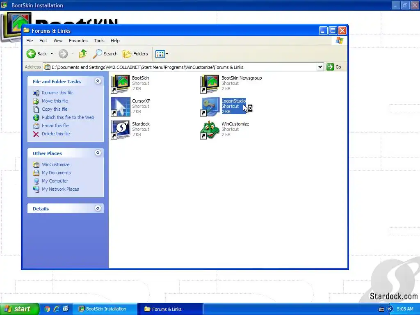This screenshot has width=420, height=315.
Task: Click the Windows flag logo in menu bar
Action: coord(339,41)
